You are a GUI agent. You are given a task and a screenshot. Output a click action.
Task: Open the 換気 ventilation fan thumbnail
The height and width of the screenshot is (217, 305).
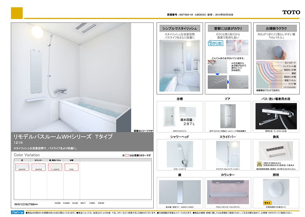276,151
